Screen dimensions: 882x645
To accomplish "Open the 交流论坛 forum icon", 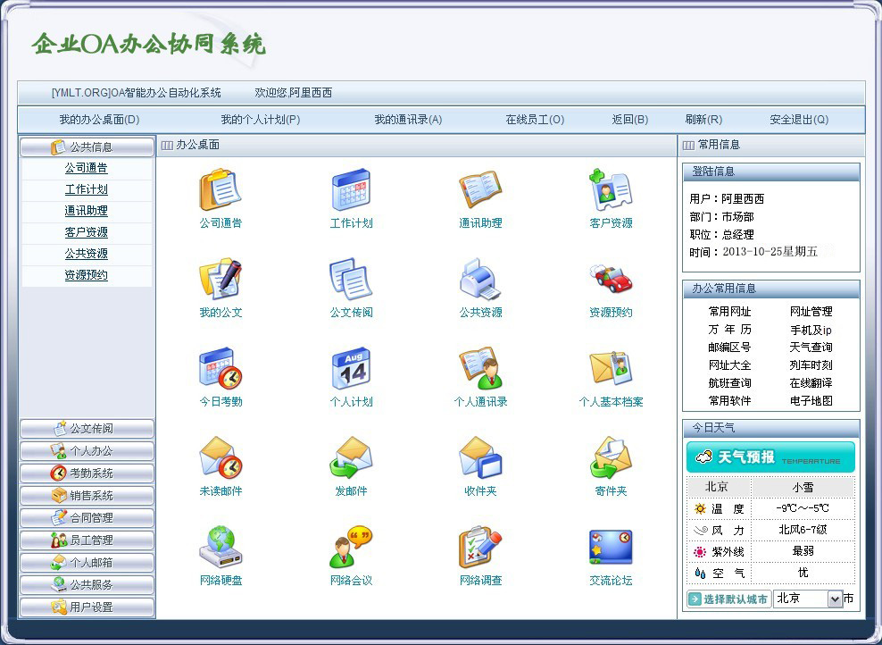I will point(611,548).
